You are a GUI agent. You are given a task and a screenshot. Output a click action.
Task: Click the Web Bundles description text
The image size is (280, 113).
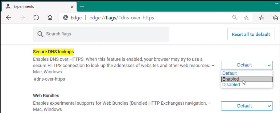pyautogui.click(x=122, y=106)
